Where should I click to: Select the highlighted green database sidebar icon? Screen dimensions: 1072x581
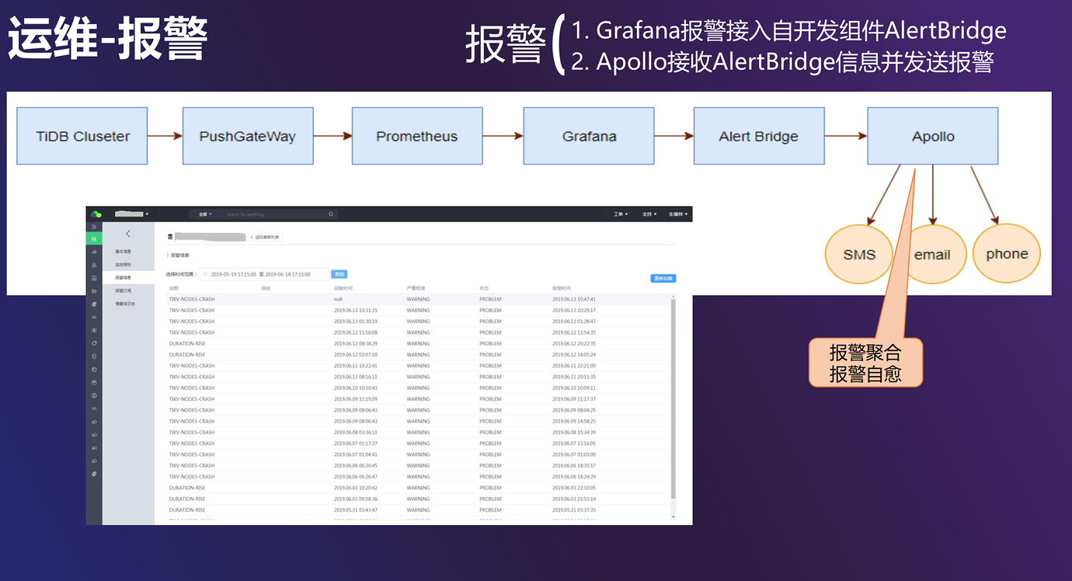[94, 238]
